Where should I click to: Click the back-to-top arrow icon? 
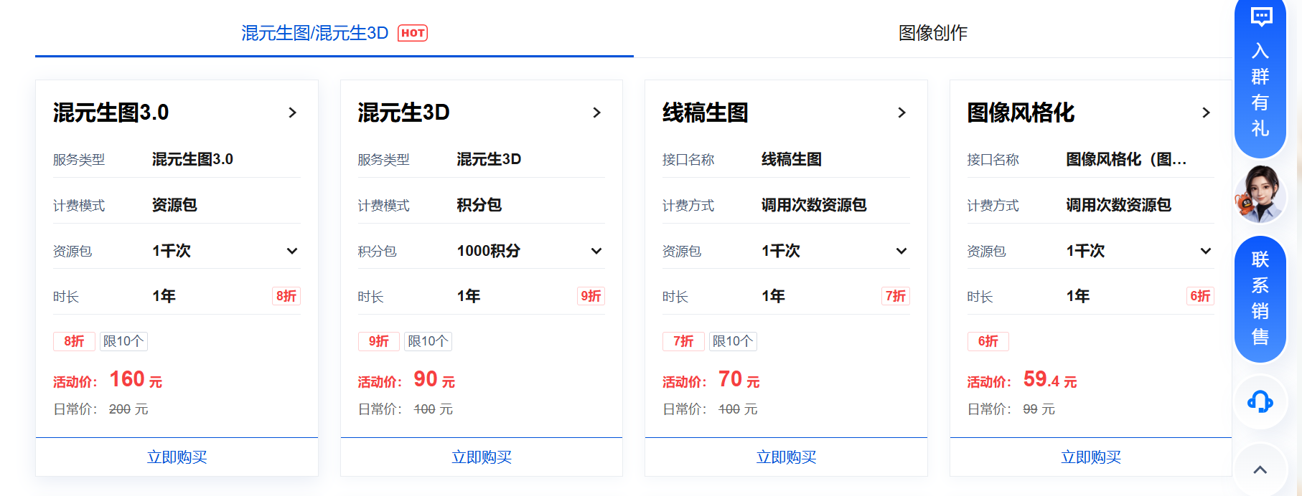(1260, 470)
